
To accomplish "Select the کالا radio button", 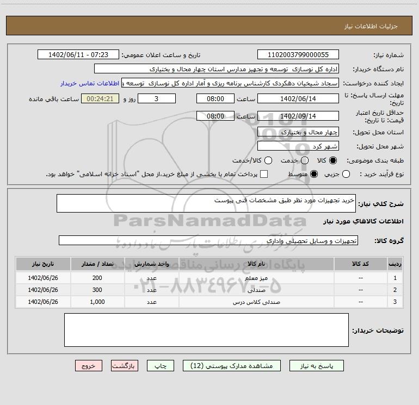I will tap(333, 160).
